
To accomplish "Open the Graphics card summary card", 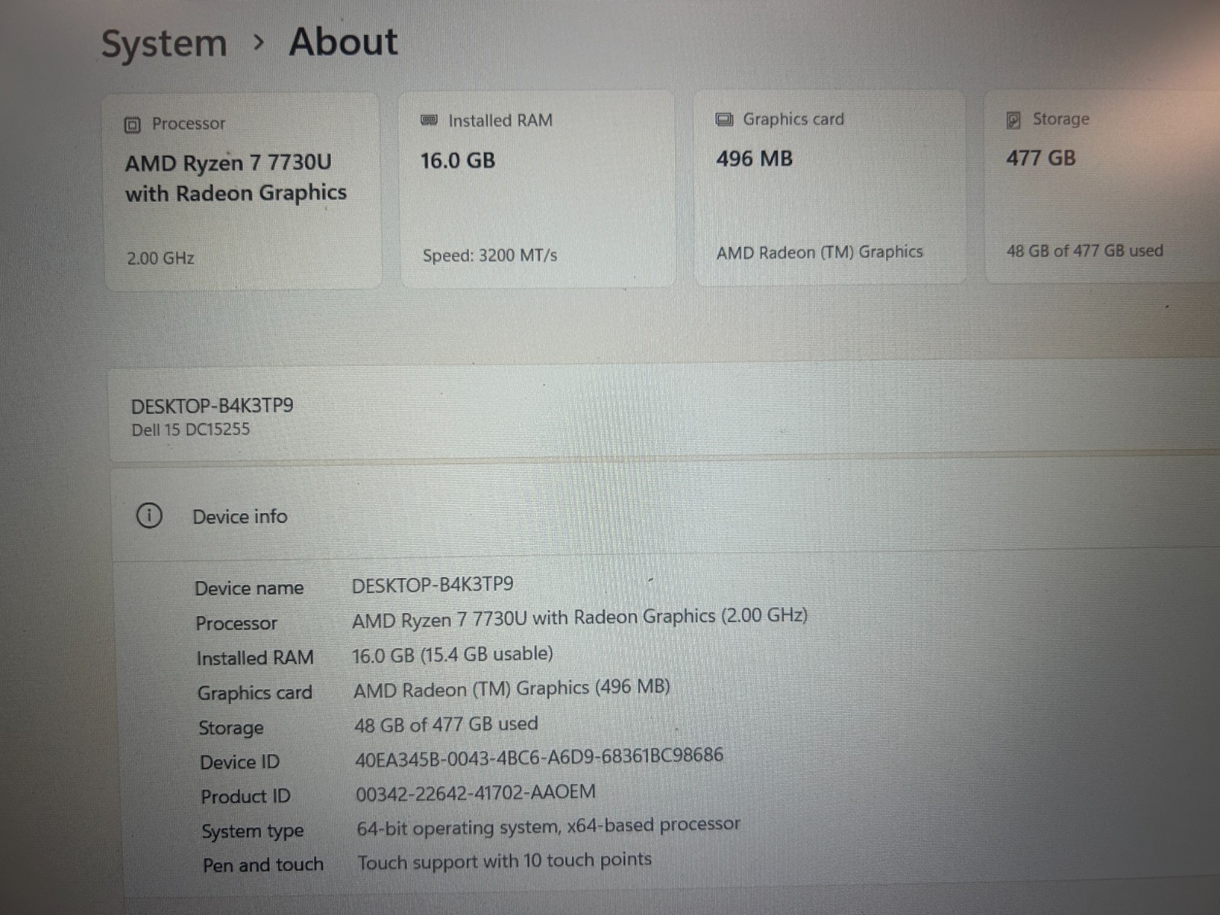I will (830, 188).
